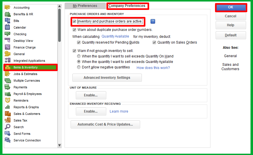The width and height of the screenshot is (253, 155).
Task: Open the Search magnifier icon
Action: pyautogui.click(x=8, y=127)
